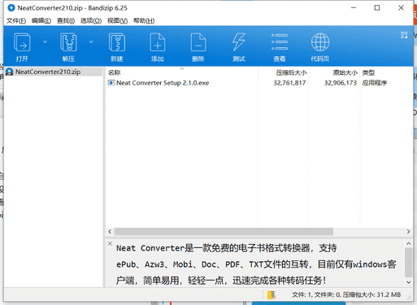Click the 应用程序 type cell

pyautogui.click(x=375, y=83)
